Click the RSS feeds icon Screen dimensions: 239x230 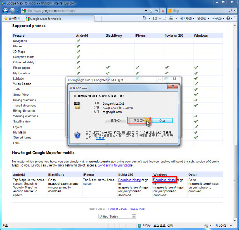(155, 19)
